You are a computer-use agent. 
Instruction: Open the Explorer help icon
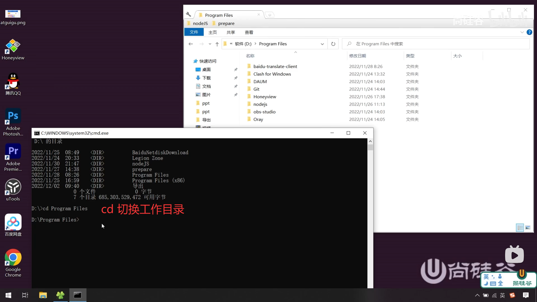pyautogui.click(x=529, y=32)
